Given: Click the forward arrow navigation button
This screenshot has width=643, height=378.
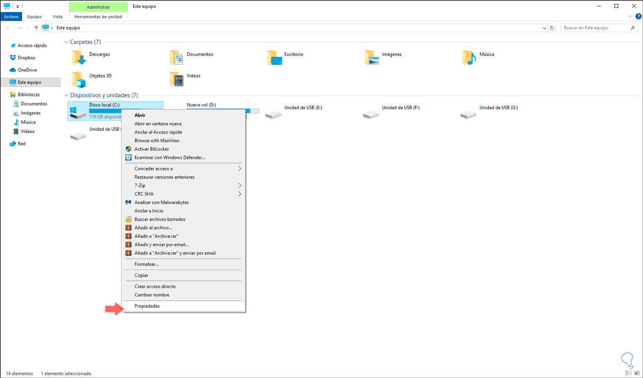Looking at the screenshot, I should [19, 28].
